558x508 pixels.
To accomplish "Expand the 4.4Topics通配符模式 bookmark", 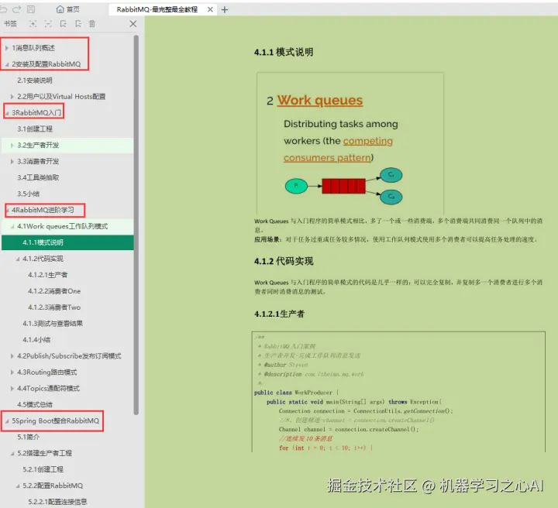I will click(12, 389).
